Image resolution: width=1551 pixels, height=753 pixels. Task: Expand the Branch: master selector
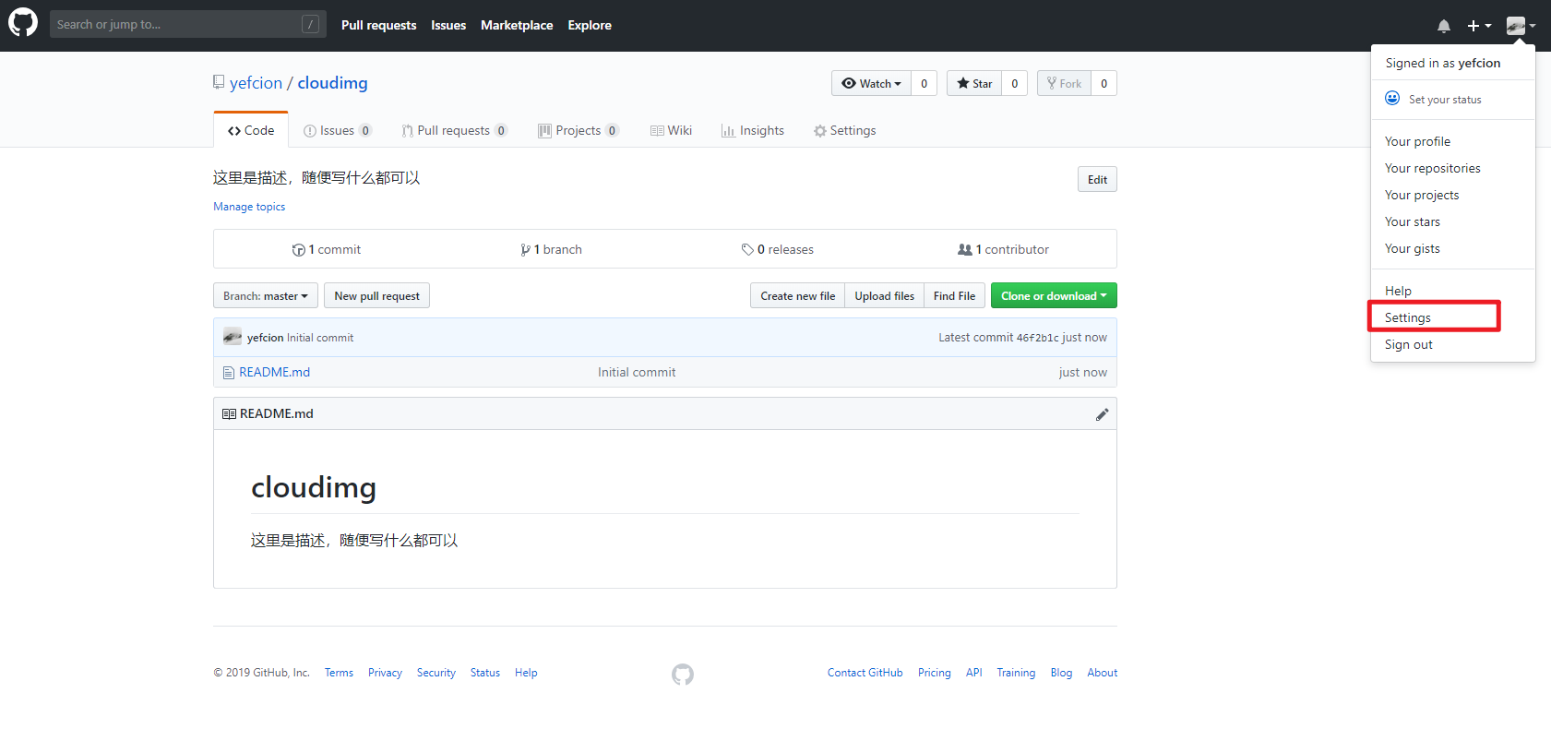[266, 295]
